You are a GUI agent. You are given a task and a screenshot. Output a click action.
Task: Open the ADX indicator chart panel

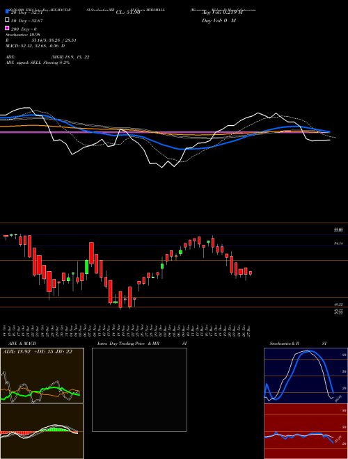(42, 376)
